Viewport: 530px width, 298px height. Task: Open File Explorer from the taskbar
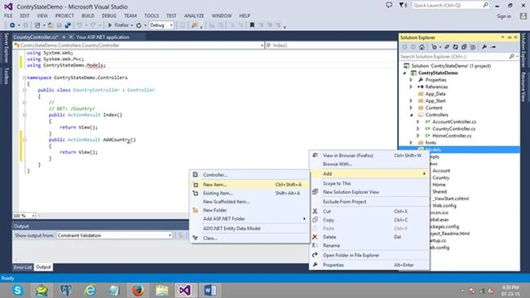pyautogui.click(x=162, y=290)
